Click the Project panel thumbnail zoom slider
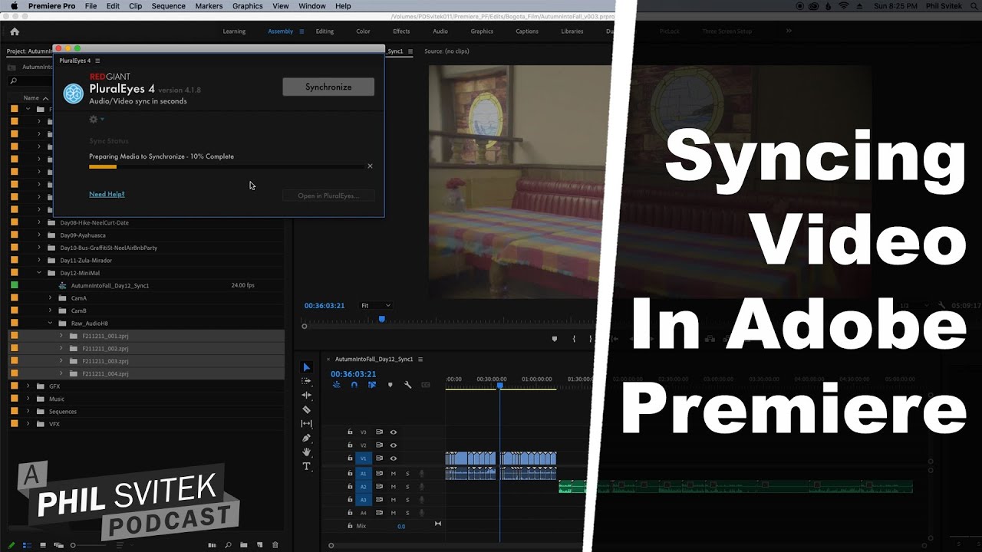The height and width of the screenshot is (552, 982). click(x=91, y=545)
